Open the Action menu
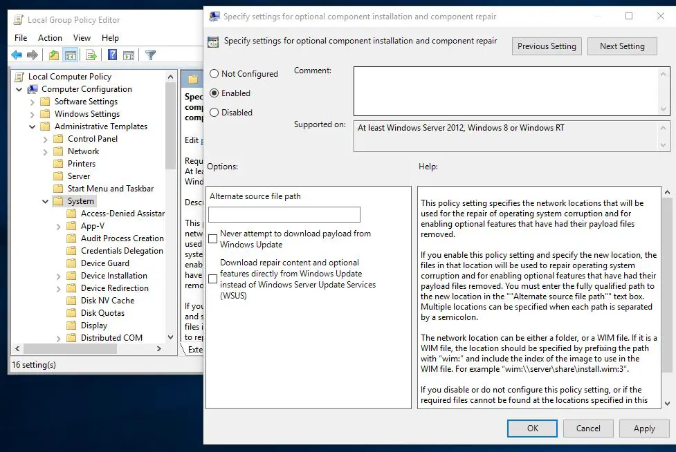This screenshot has width=676, height=452. pyautogui.click(x=50, y=38)
